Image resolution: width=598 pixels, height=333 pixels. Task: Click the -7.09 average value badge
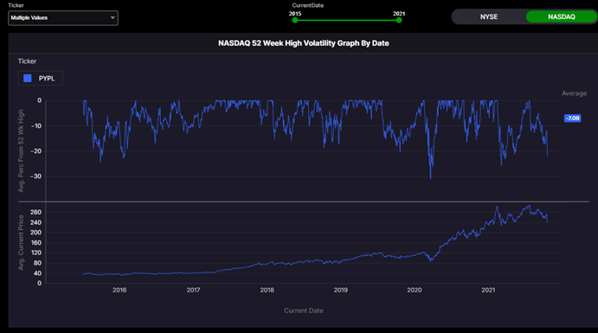572,118
